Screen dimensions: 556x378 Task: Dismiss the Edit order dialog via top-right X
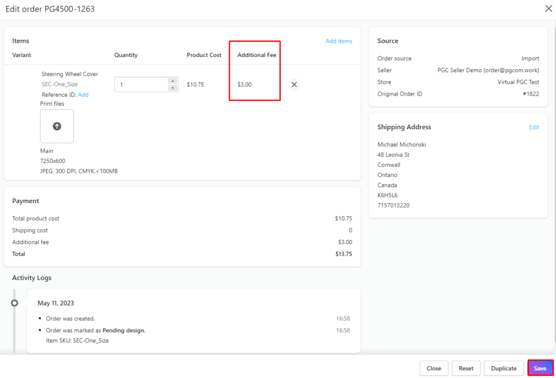548,8
